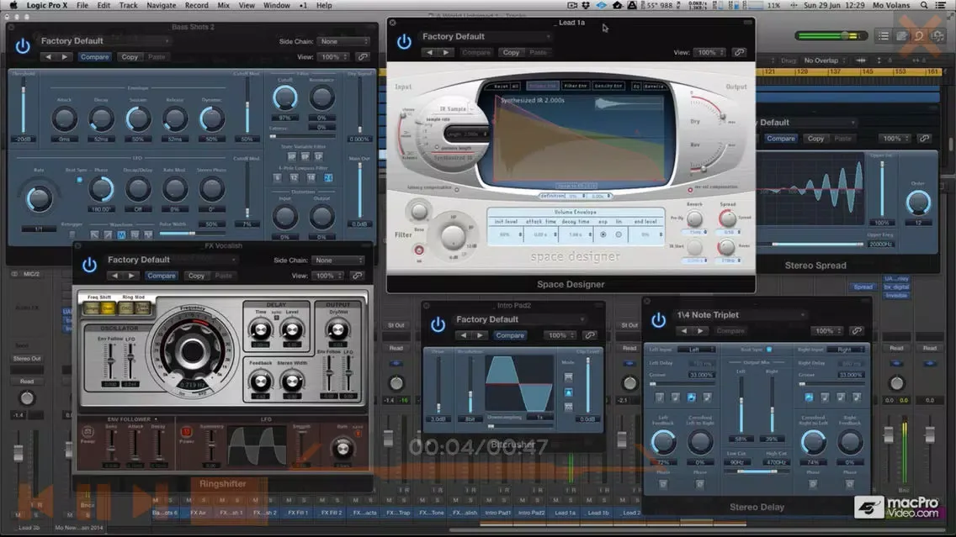Open the Navigate menu
The width and height of the screenshot is (956, 537).
coord(161,5)
